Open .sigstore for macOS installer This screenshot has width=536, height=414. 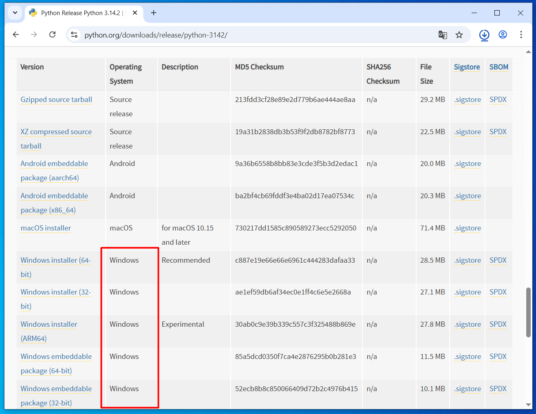coord(468,228)
